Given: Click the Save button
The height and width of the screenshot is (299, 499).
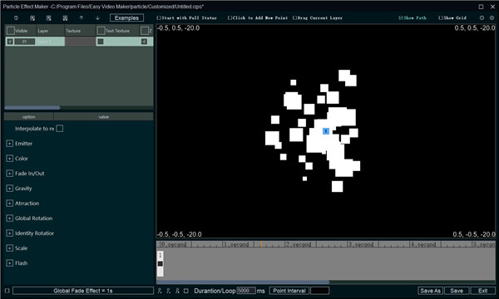Looking at the screenshot, I should tap(457, 291).
